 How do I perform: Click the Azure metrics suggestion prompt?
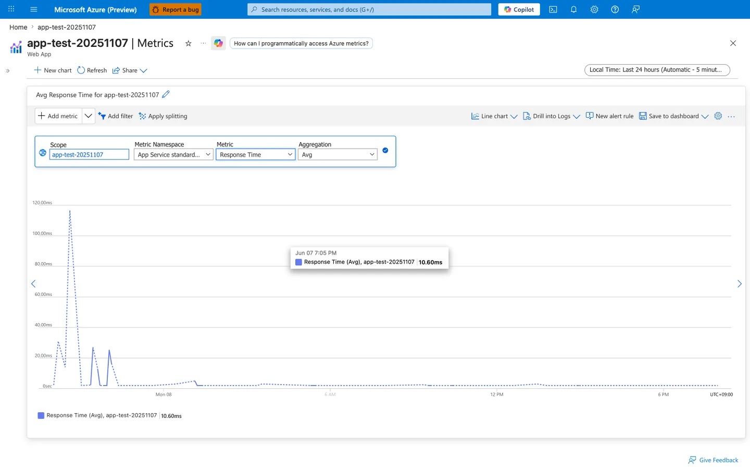click(x=301, y=43)
